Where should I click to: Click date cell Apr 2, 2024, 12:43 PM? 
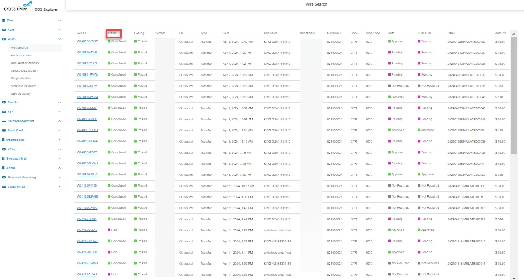coord(238,41)
